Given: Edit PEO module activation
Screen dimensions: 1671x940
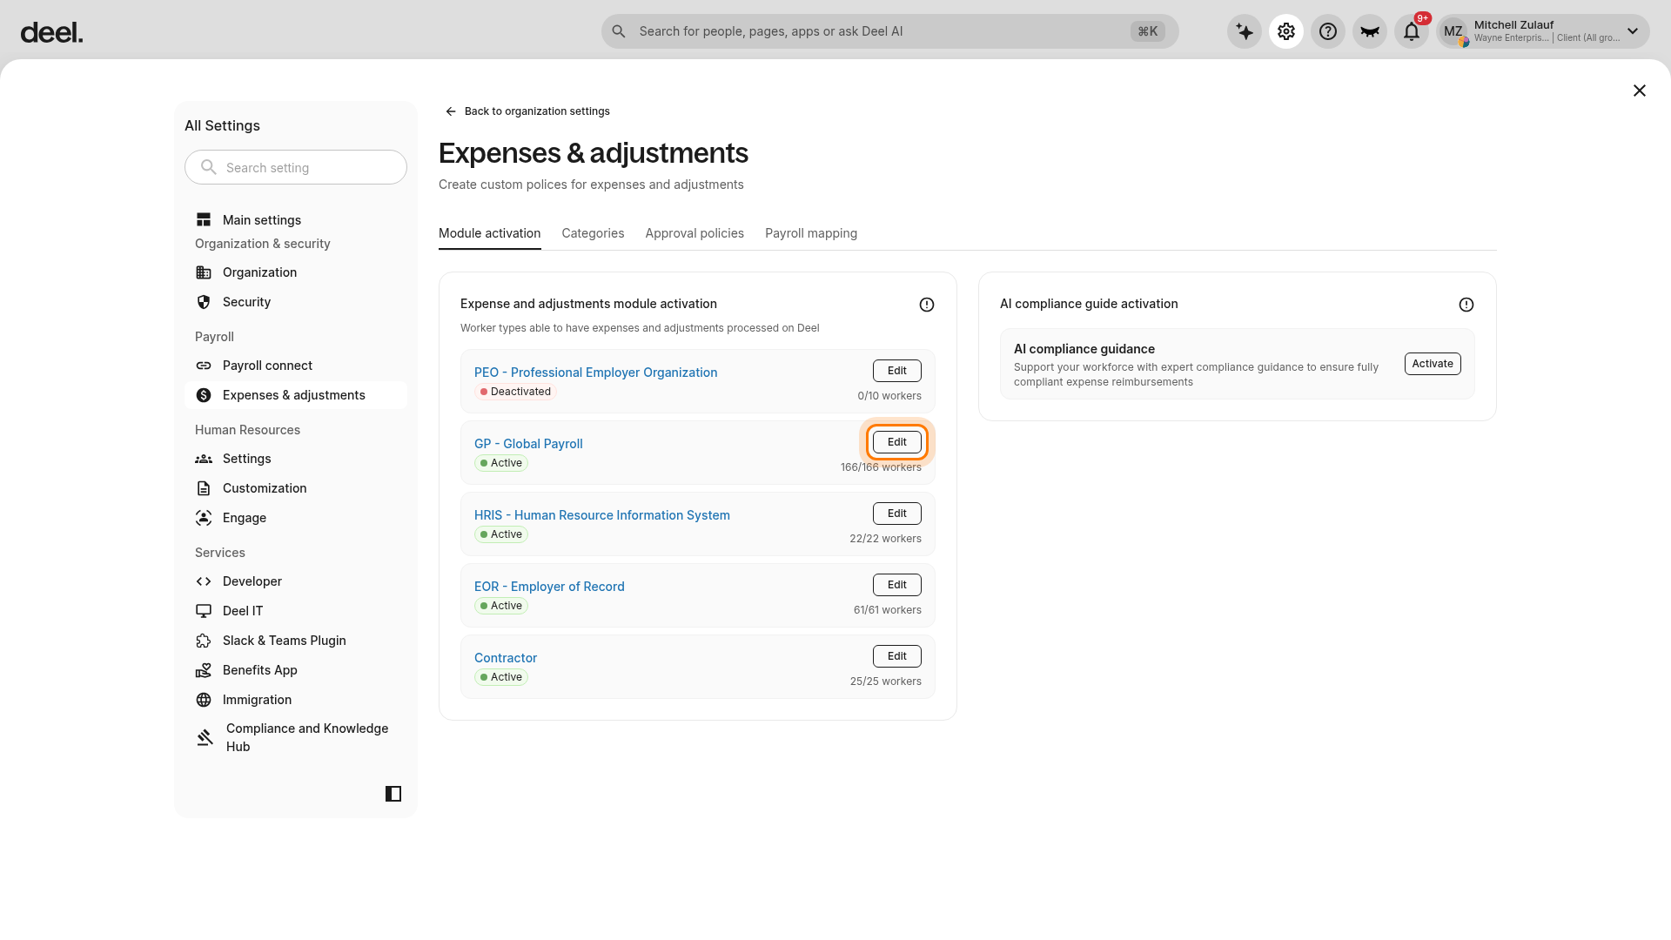Looking at the screenshot, I should pos(897,371).
